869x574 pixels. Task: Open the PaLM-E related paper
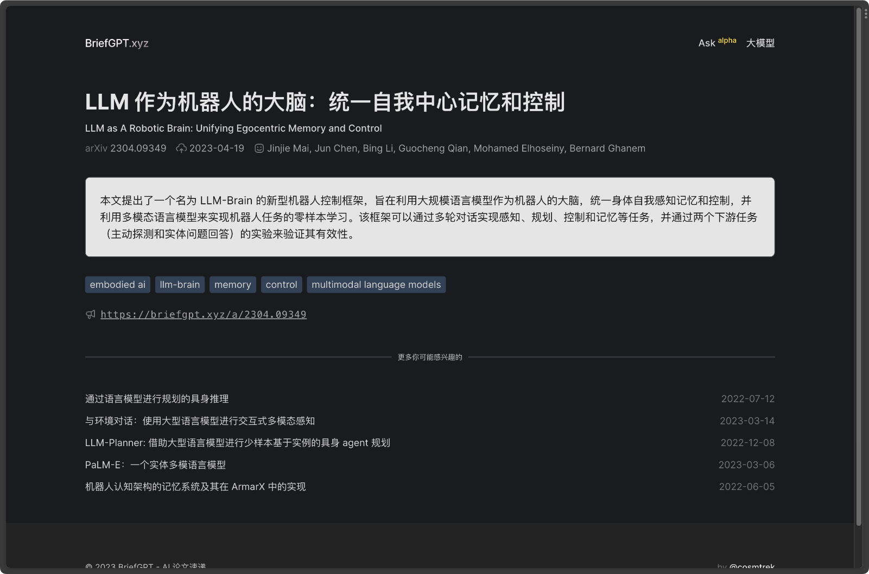[155, 465]
